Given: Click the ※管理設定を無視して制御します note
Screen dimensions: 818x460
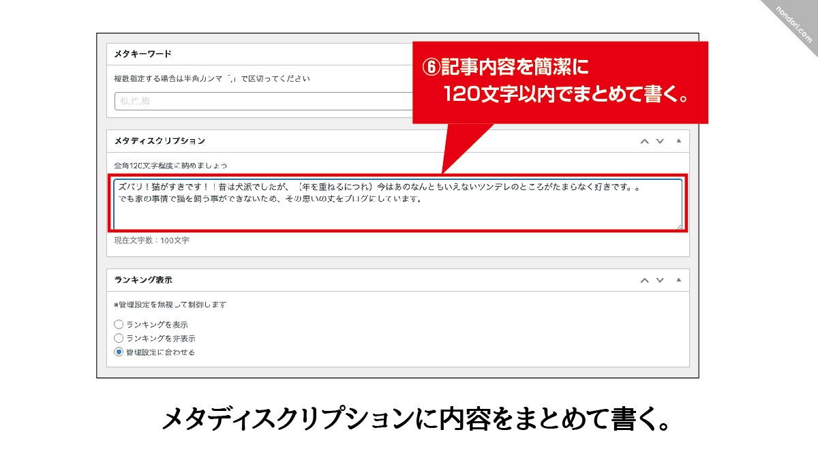Looking at the screenshot, I should [x=170, y=305].
